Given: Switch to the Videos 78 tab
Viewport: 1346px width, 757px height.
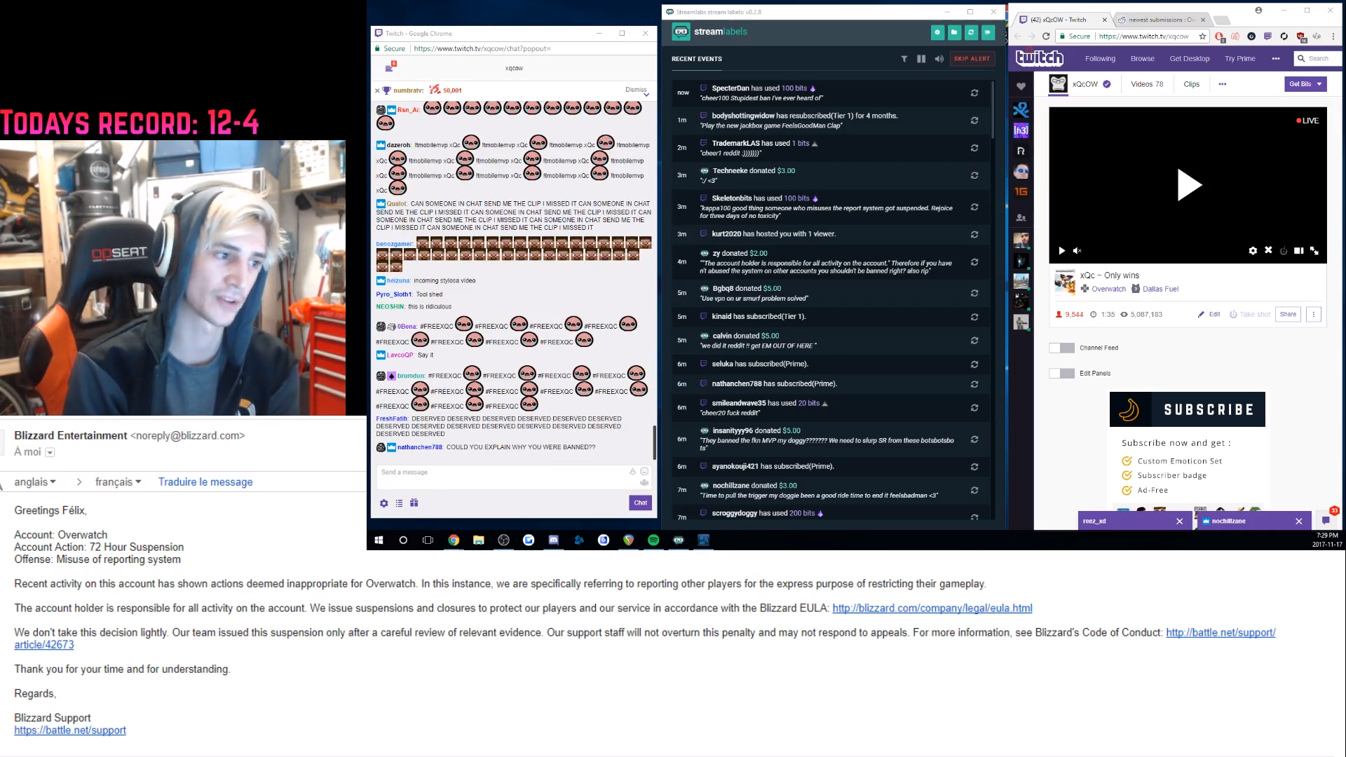Looking at the screenshot, I should pyautogui.click(x=1147, y=84).
